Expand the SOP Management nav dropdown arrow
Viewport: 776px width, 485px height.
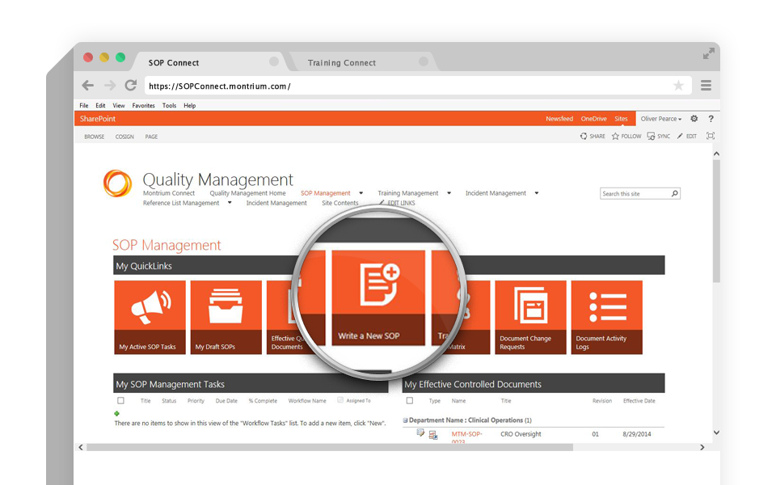click(x=361, y=193)
